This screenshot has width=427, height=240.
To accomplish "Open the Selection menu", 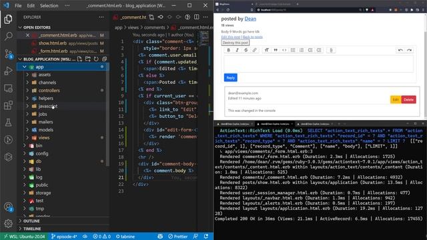I will click(49, 5).
